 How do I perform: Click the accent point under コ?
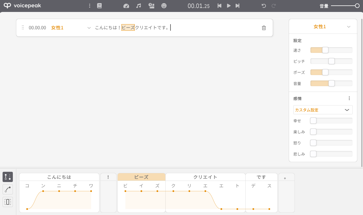point(27,209)
